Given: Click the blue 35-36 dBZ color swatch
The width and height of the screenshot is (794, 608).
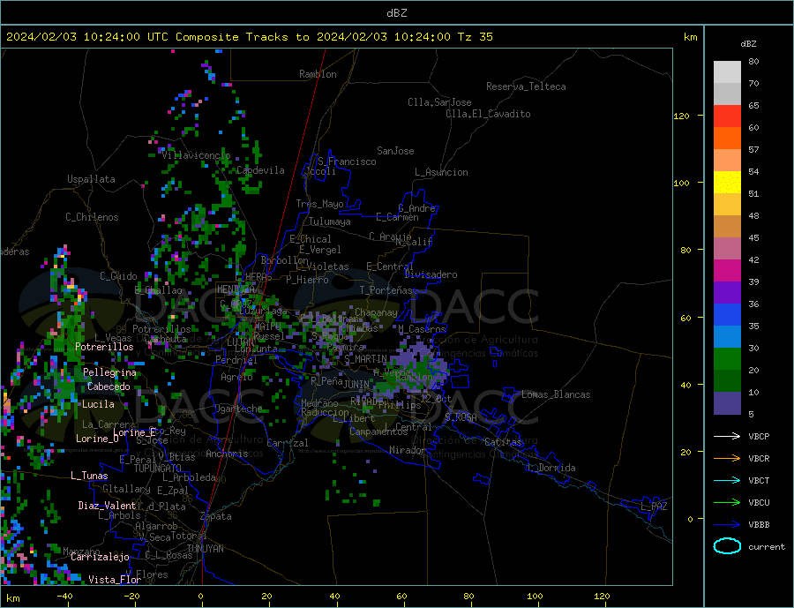Looking at the screenshot, I should 727,315.
